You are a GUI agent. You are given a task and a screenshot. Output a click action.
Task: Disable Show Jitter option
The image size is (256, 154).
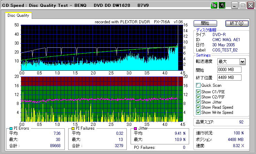(198, 102)
